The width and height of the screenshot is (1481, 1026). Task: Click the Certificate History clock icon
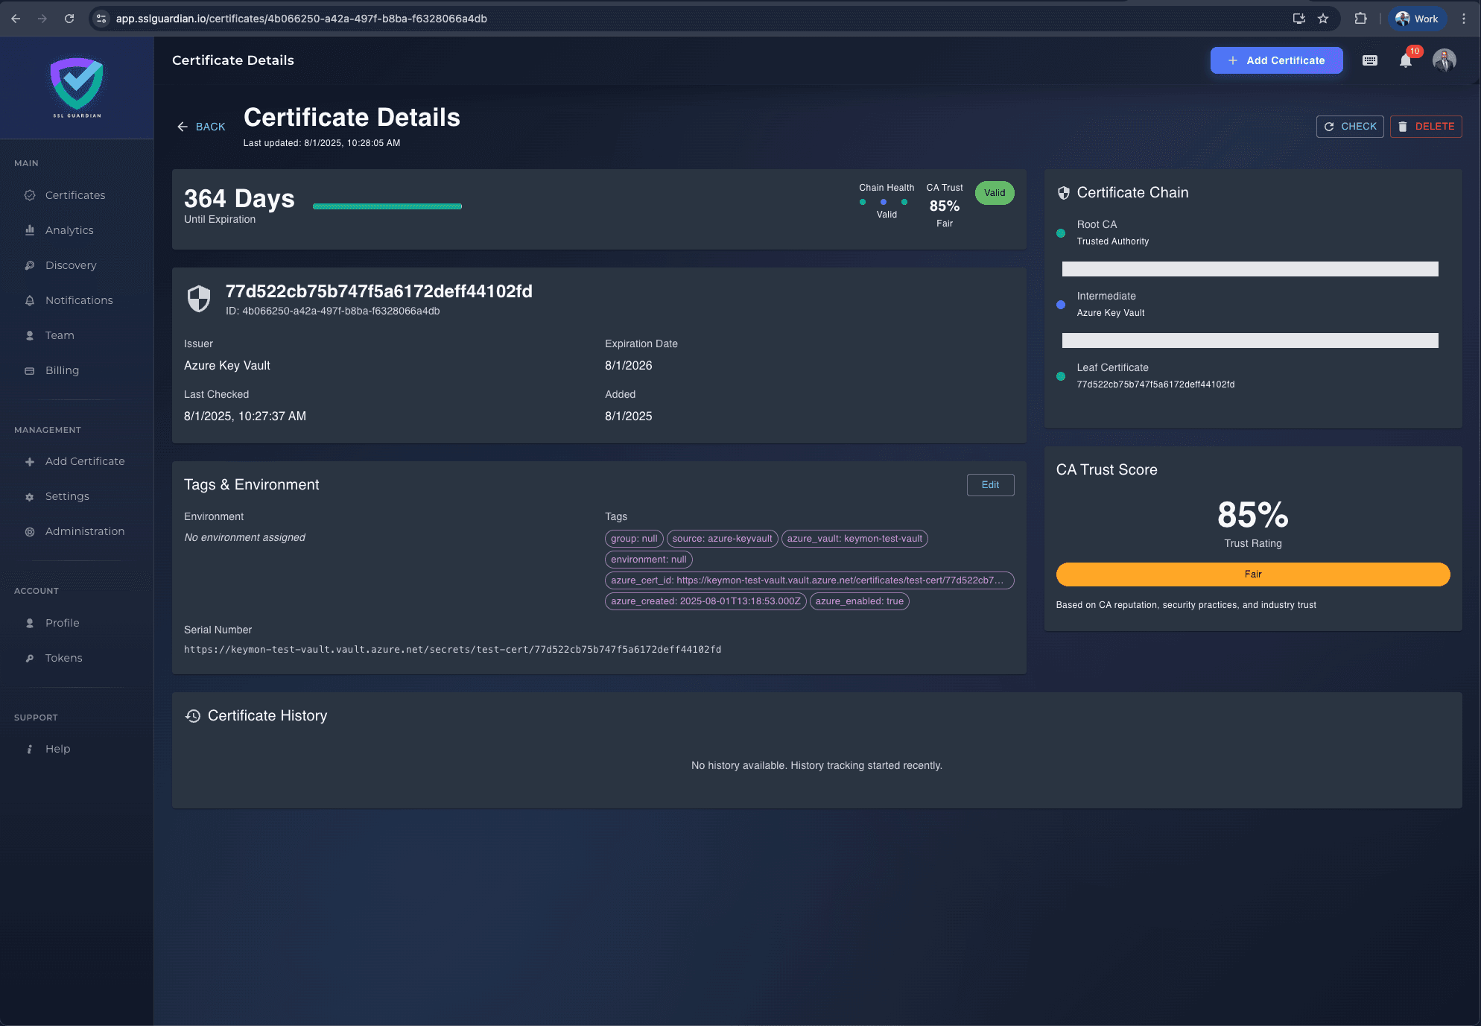(x=193, y=716)
